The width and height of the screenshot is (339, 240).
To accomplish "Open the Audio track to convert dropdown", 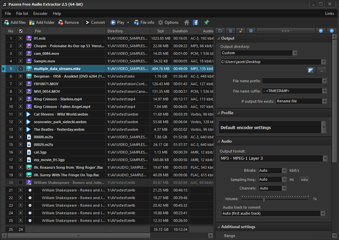I will click(x=323, y=213).
